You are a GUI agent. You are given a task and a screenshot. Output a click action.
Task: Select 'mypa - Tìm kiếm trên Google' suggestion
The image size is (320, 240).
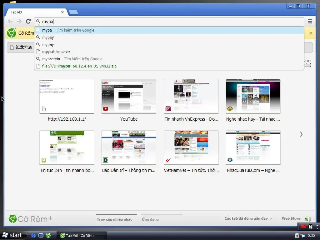[169, 30]
